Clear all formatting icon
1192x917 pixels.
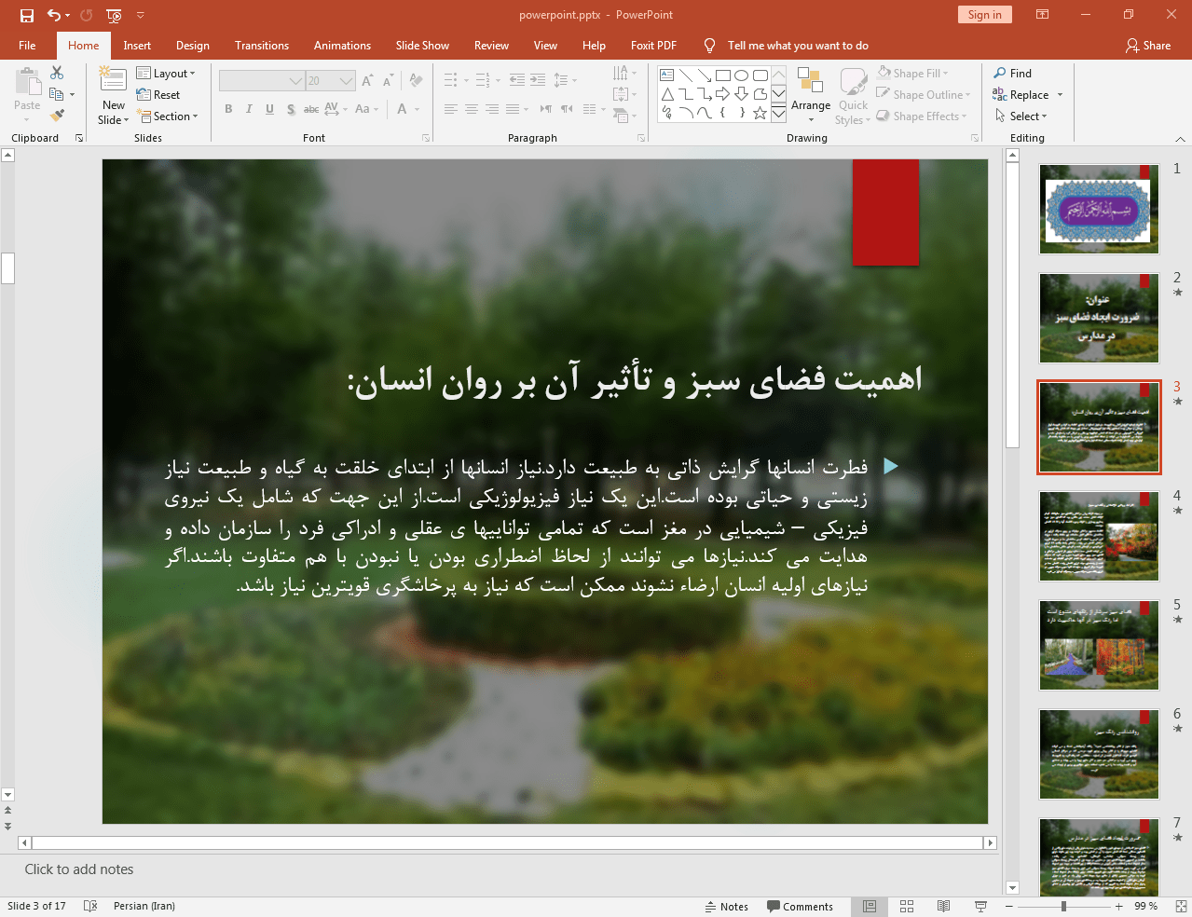(x=416, y=81)
